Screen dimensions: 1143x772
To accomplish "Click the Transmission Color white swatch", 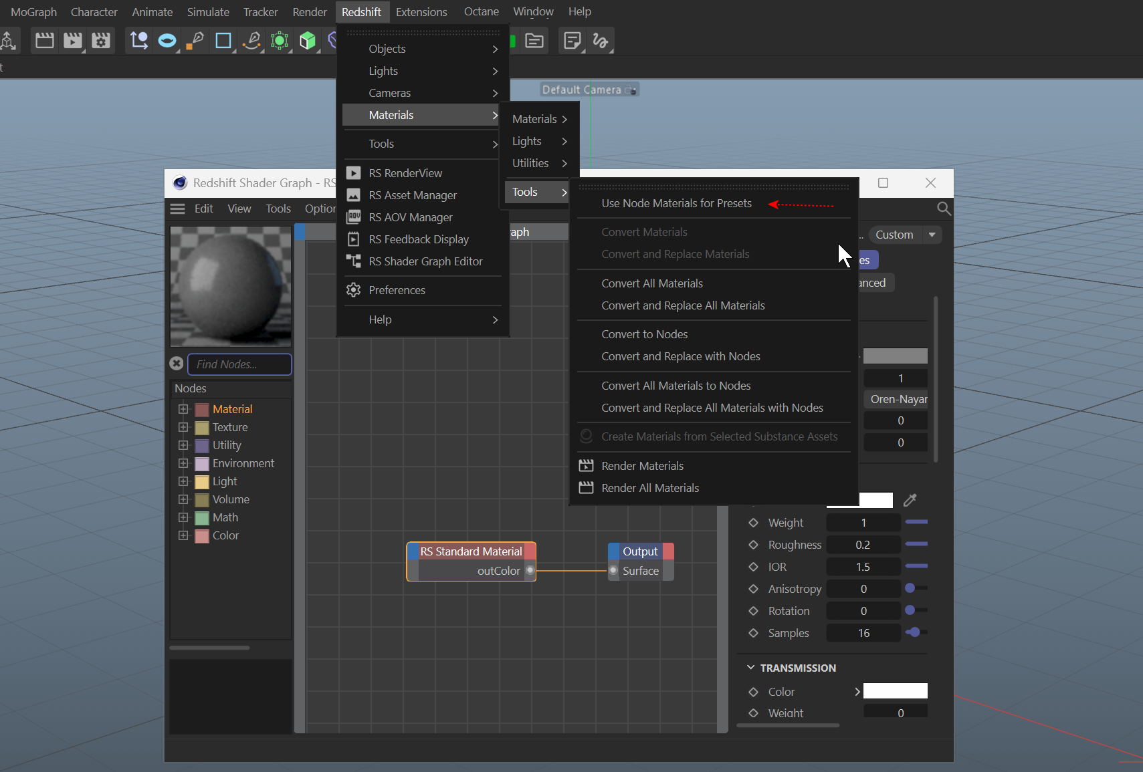I will [x=896, y=691].
